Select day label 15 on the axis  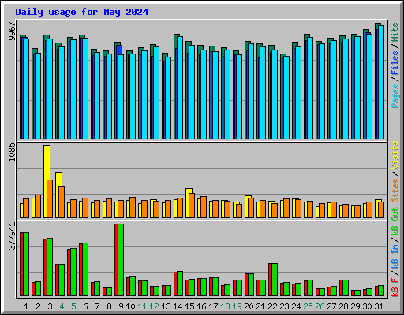189,306
